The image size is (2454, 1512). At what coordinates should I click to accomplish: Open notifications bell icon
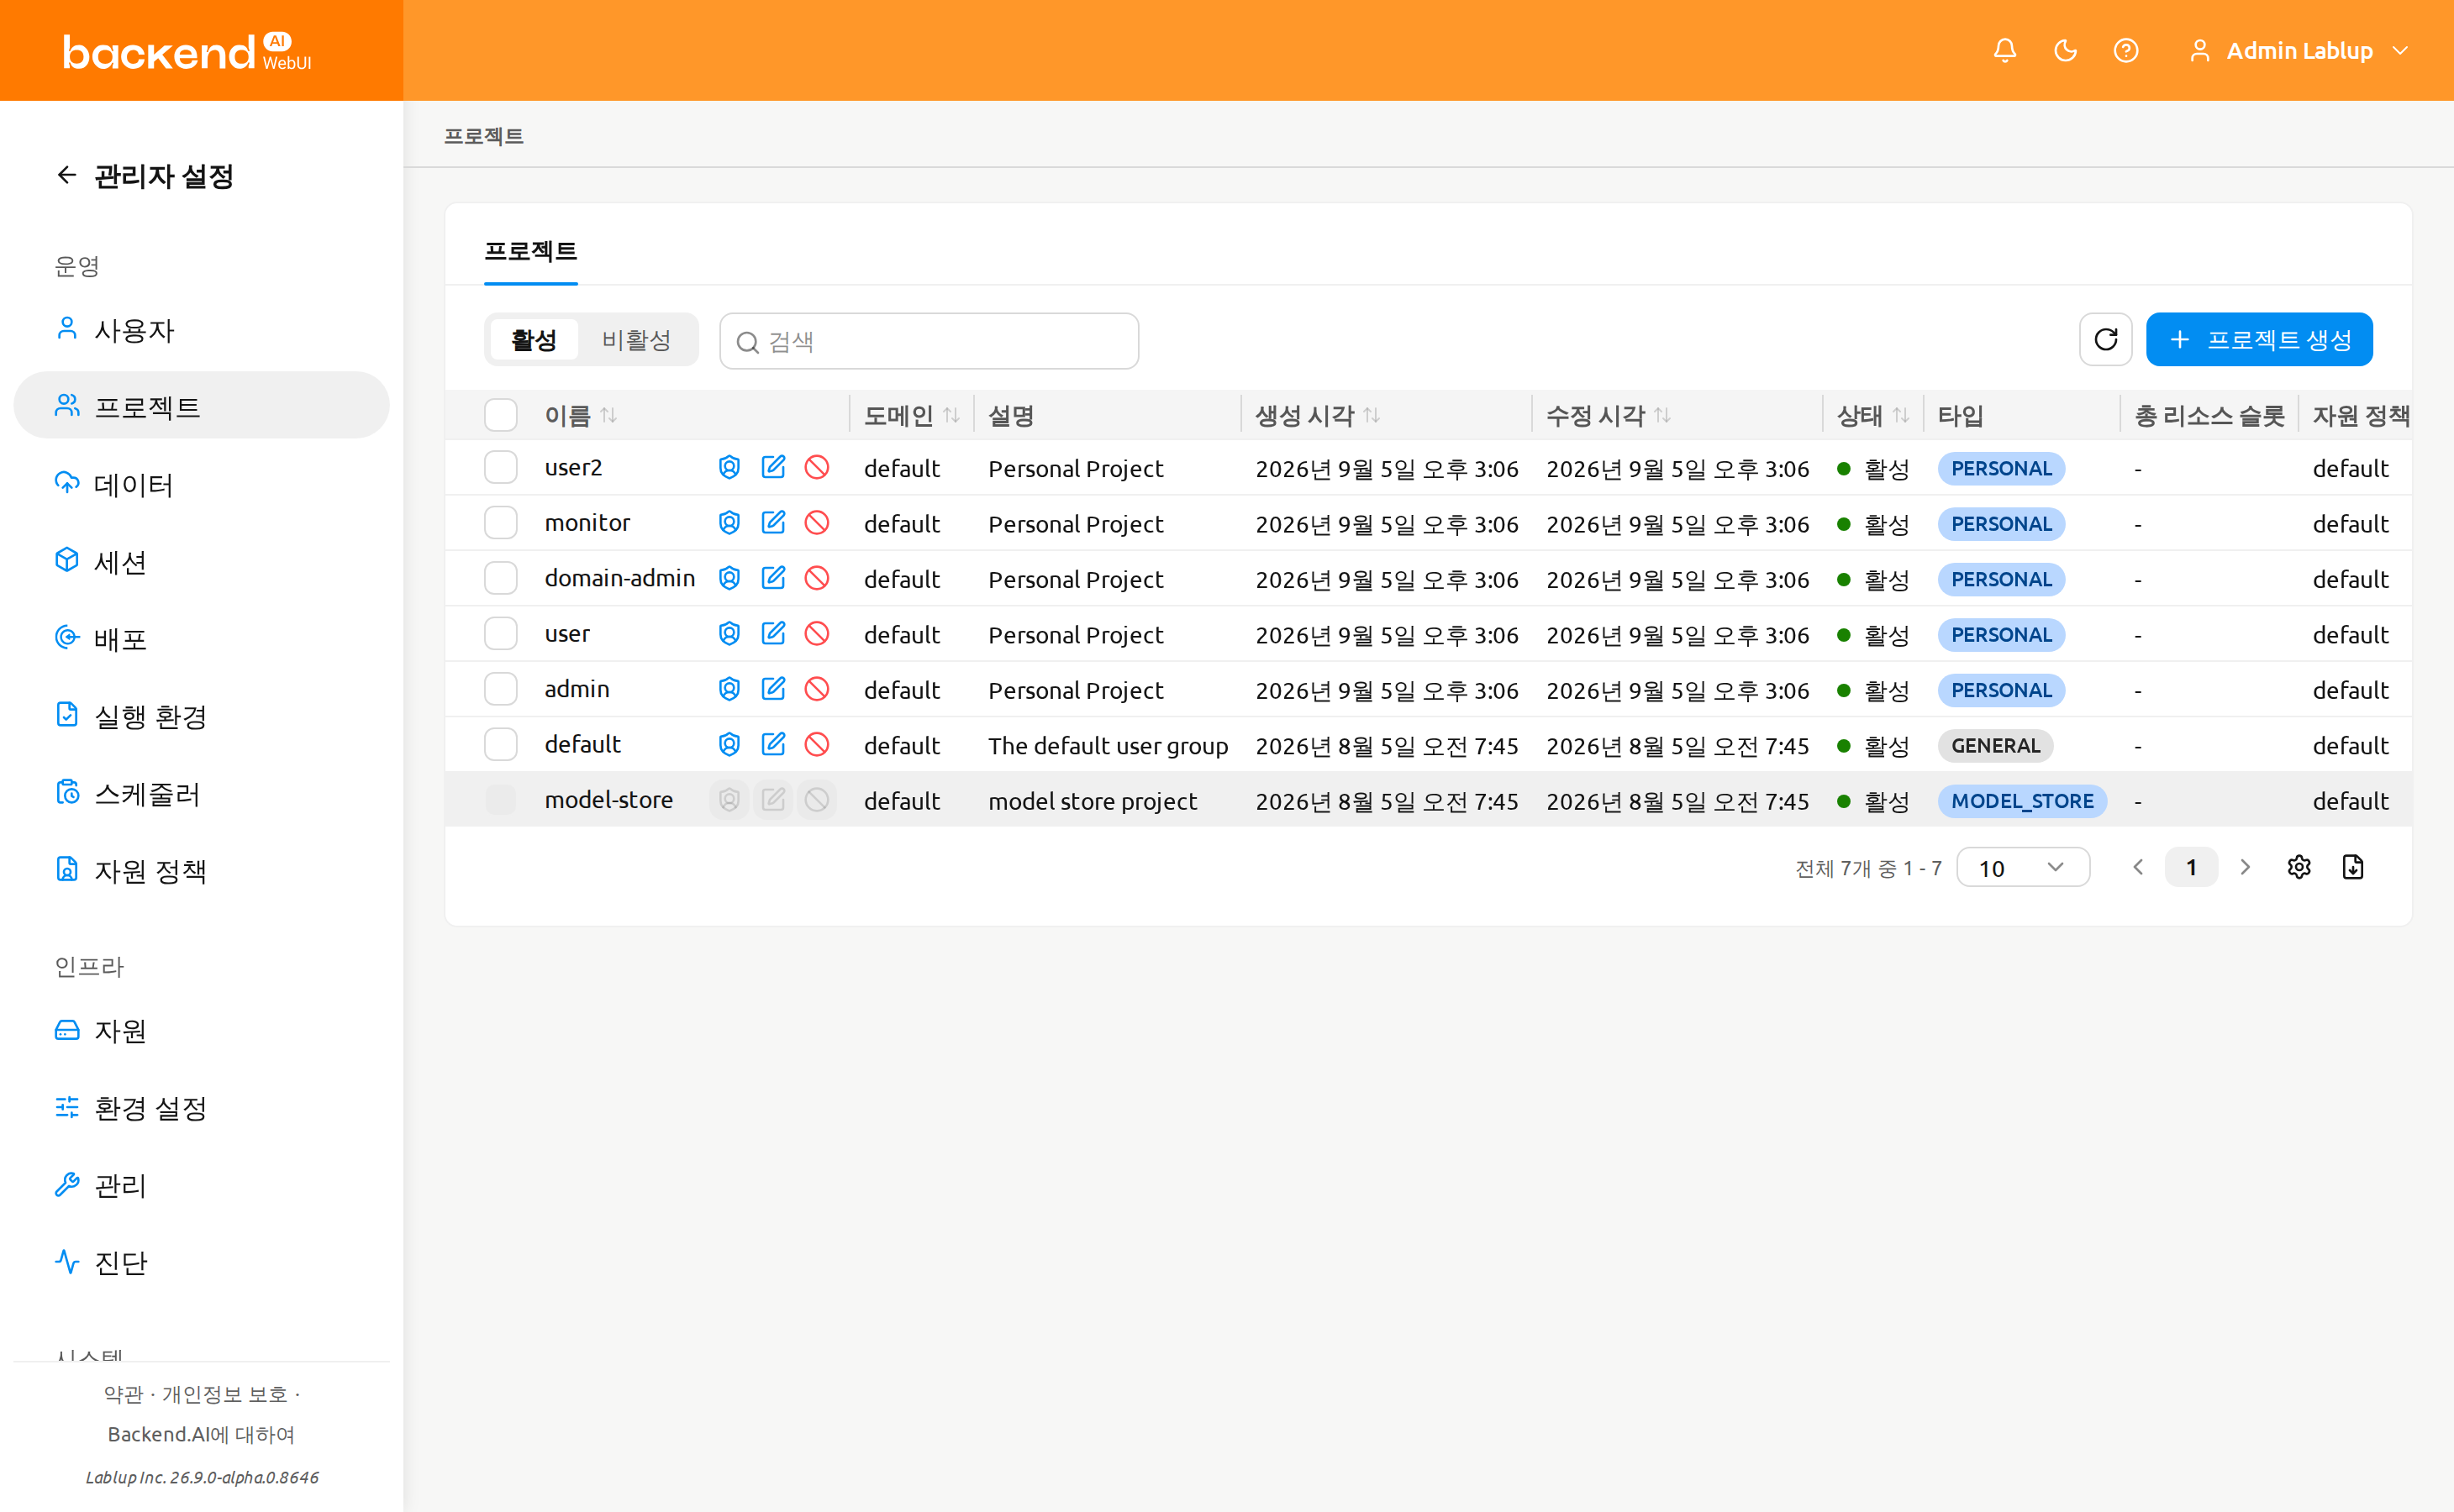coord(2005,50)
